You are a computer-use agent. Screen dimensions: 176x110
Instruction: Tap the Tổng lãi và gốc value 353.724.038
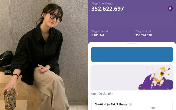point(144,35)
